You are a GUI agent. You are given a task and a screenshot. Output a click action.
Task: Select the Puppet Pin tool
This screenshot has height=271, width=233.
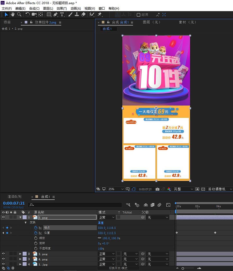point(100,15)
